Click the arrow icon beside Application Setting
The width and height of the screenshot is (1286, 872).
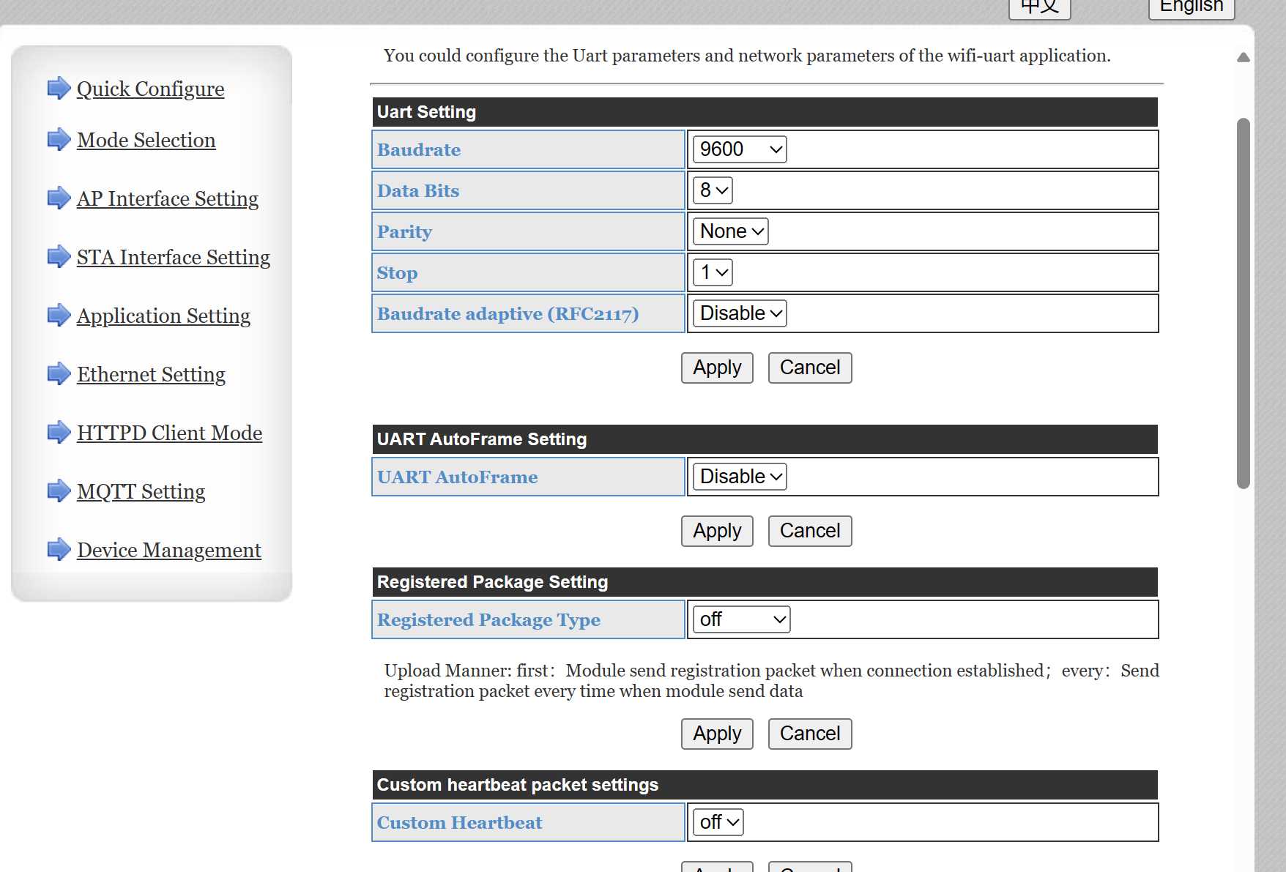click(x=59, y=316)
